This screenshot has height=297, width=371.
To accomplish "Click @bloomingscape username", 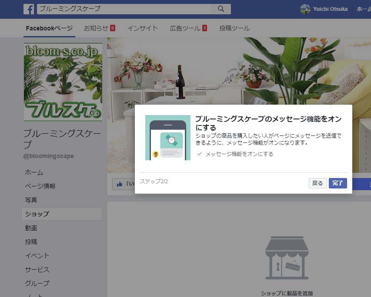I will pyautogui.click(x=49, y=156).
